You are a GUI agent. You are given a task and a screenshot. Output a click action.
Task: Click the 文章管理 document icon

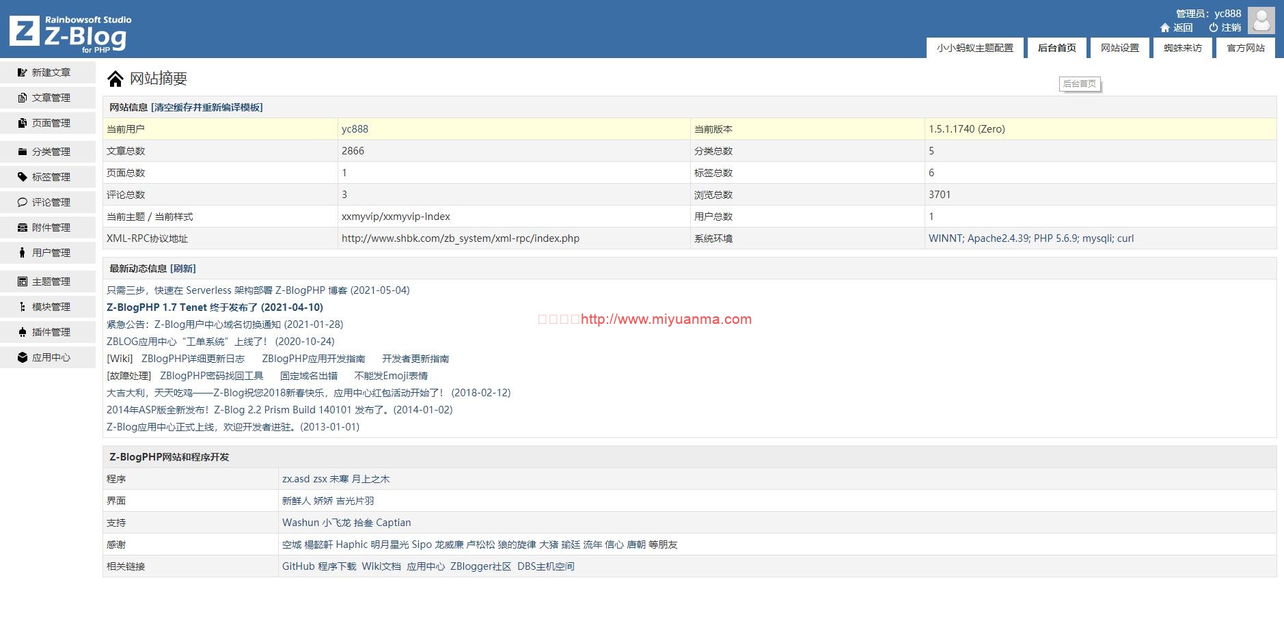tap(23, 98)
